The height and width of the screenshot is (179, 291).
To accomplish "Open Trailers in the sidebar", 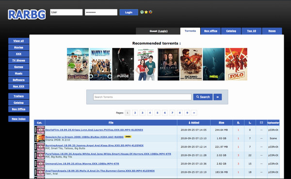I will pos(18,96).
